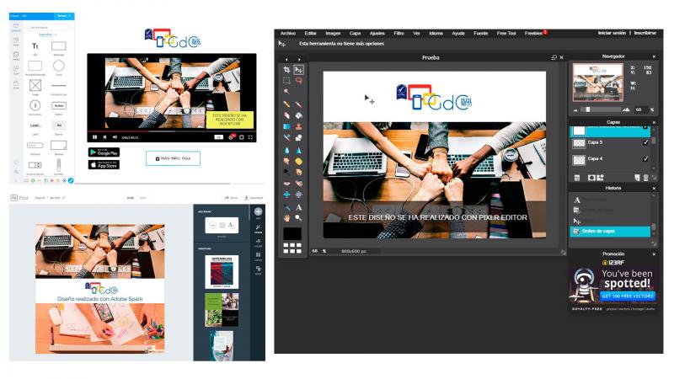Add Circle shape from Mockflow components
This screenshot has width=674, height=379.
58,66
